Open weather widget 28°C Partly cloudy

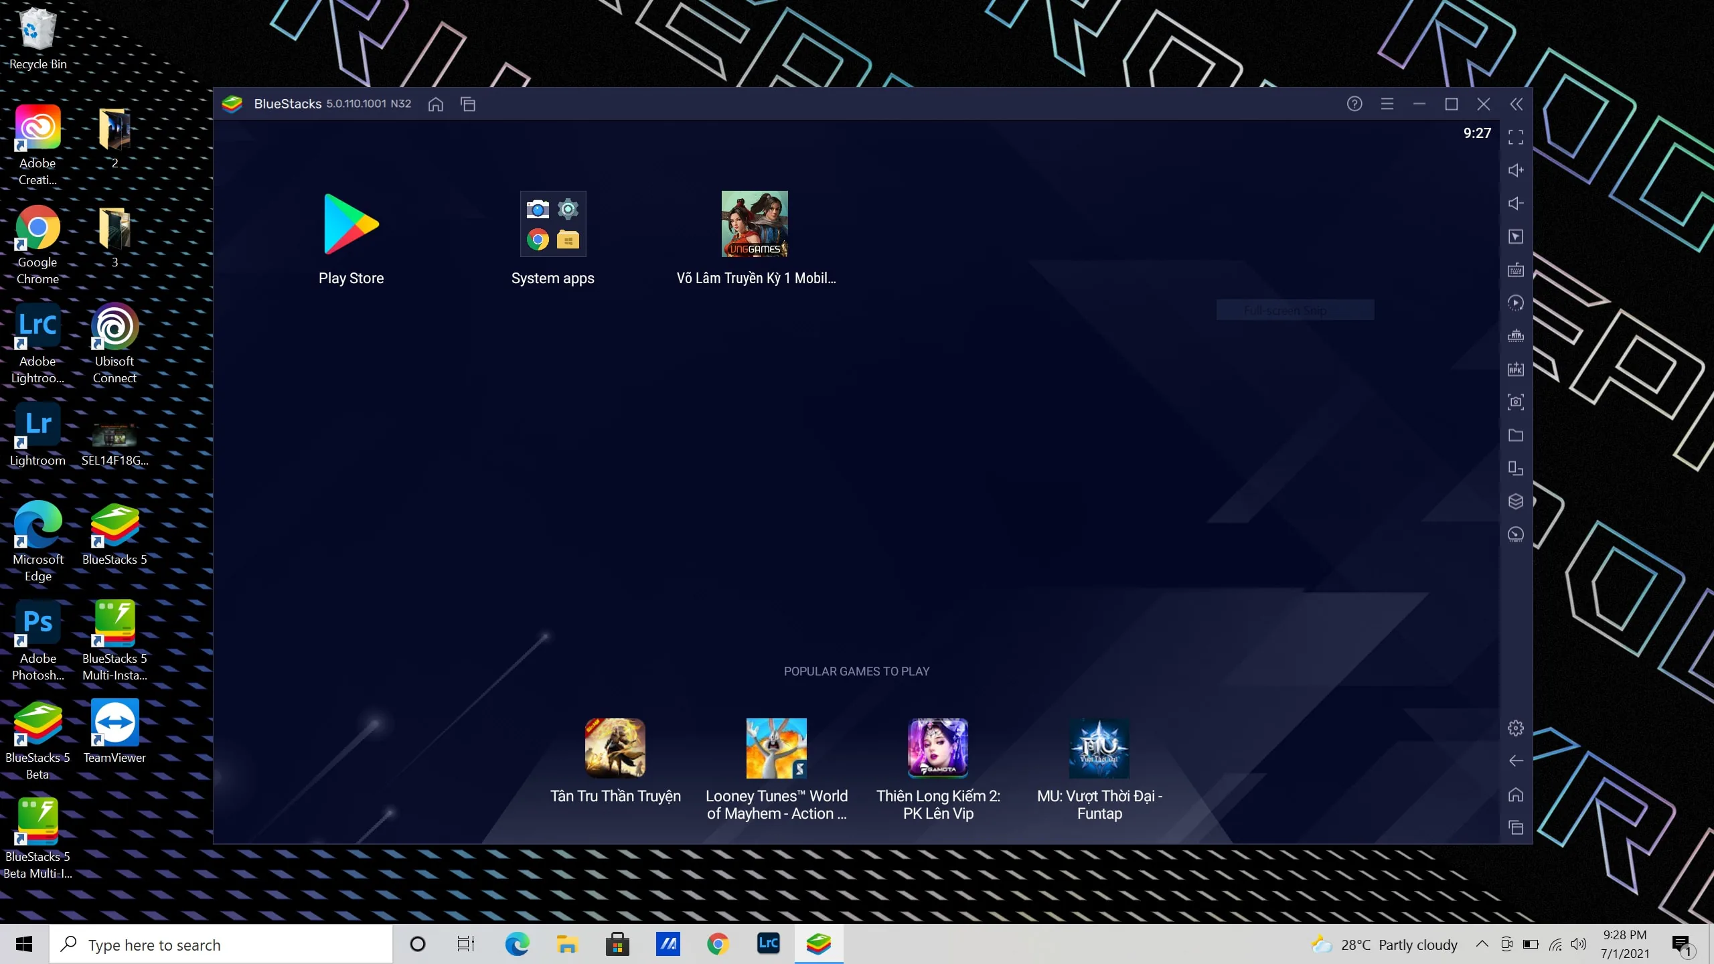click(x=1384, y=945)
